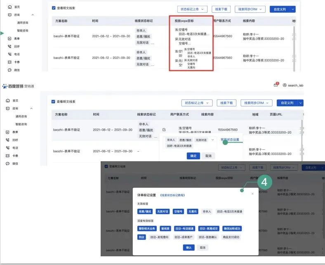Open 表单 form icon in top screenshot sidebar
325x265 pixels.
pyautogui.click(x=9, y=38)
